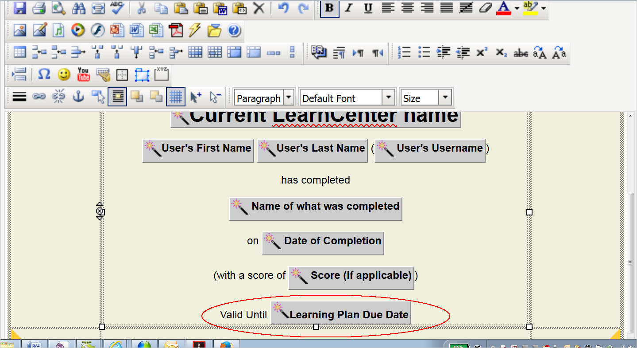Click the "Valid Until" text
The width and height of the screenshot is (637, 348).
point(243,315)
